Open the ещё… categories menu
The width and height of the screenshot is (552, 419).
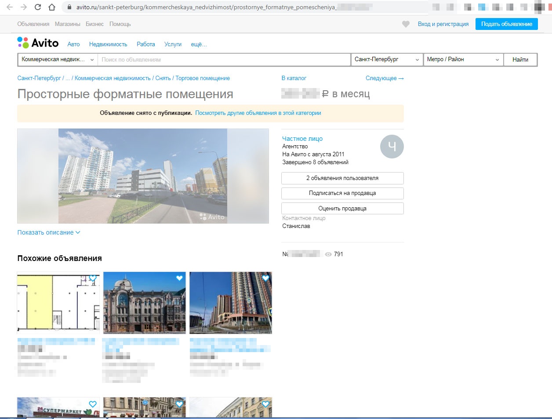coord(199,44)
